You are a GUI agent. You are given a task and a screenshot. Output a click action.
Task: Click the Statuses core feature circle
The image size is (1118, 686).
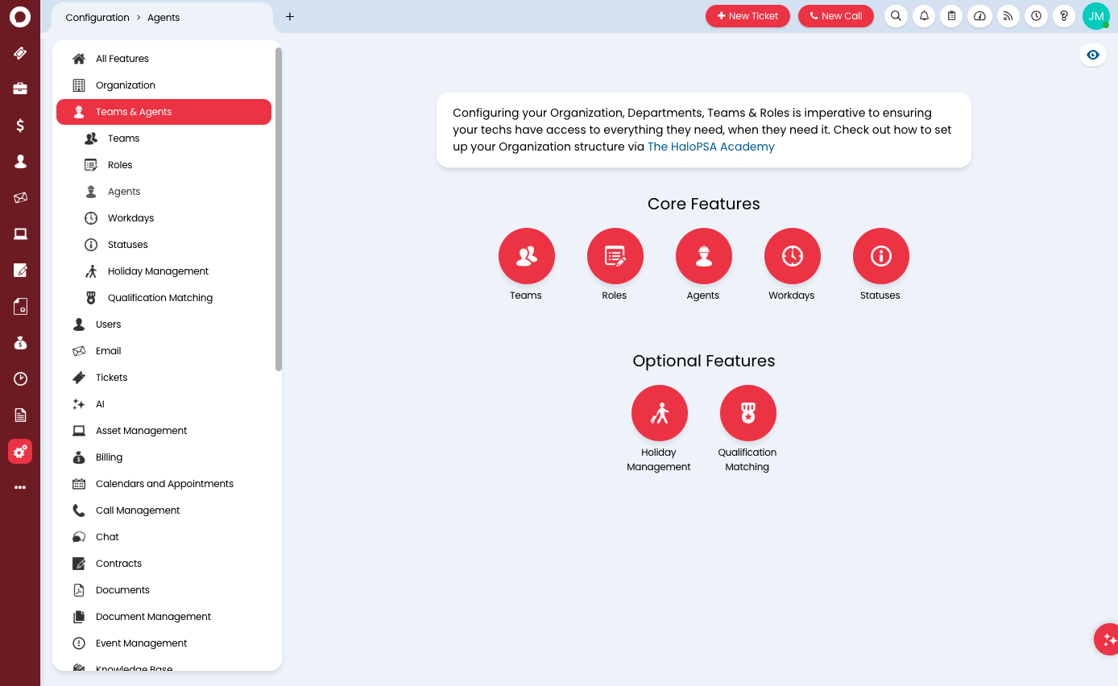point(881,256)
